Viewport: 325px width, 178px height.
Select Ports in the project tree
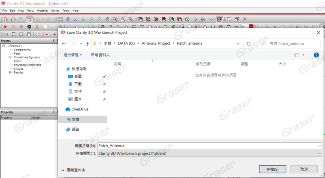coord(17,61)
